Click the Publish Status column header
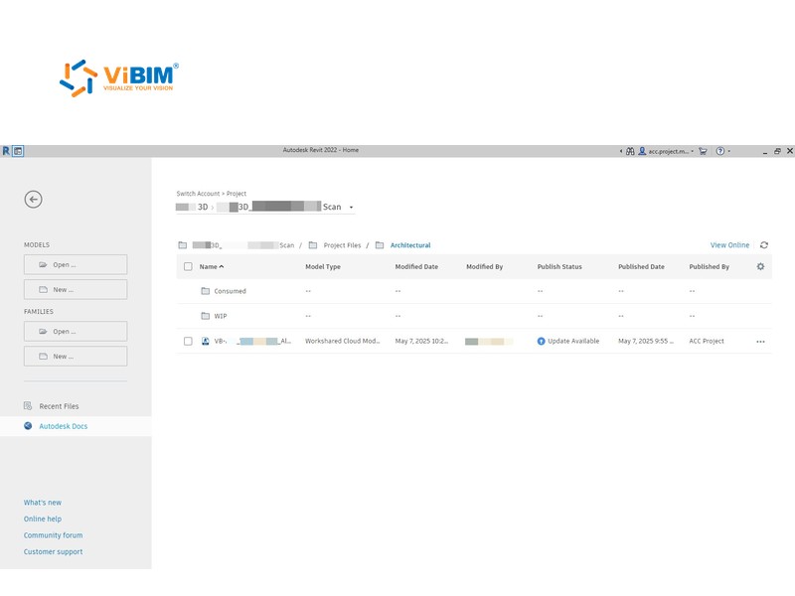 tap(559, 266)
